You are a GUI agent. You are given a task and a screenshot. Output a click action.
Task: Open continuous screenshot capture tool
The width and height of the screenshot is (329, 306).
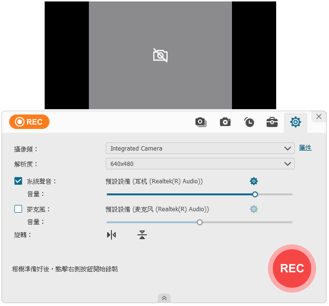tap(201, 122)
